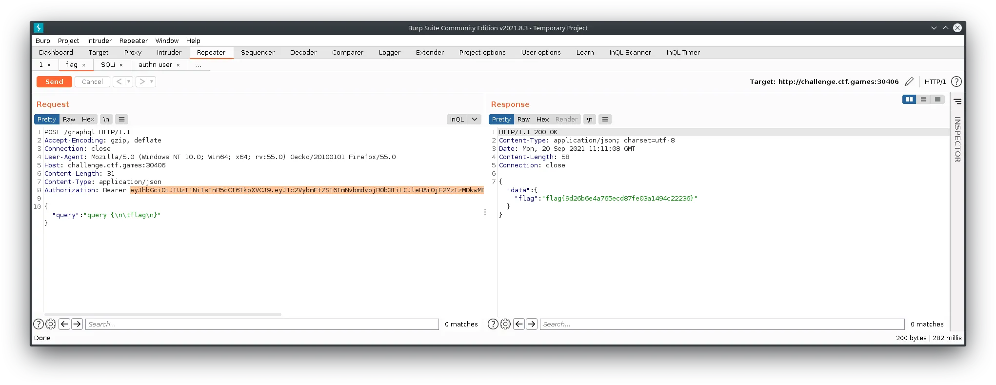Switch to the InQL Scanner tab
Viewport: 996px width, 385px height.
tap(630, 52)
